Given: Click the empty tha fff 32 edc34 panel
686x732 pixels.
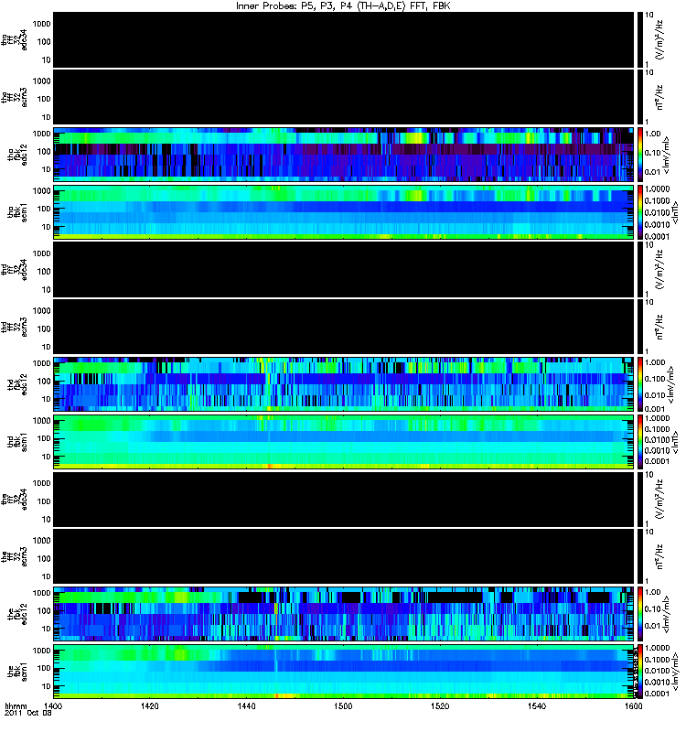Looking at the screenshot, I should [x=344, y=40].
